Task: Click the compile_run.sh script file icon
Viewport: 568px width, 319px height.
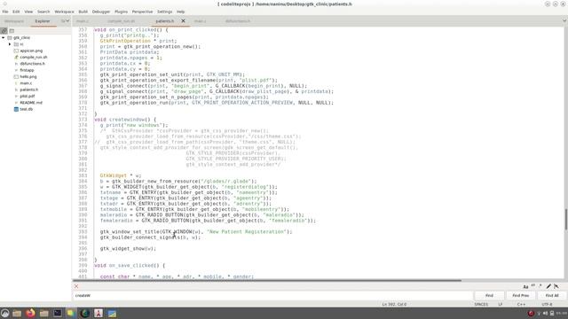Action: [x=16, y=57]
